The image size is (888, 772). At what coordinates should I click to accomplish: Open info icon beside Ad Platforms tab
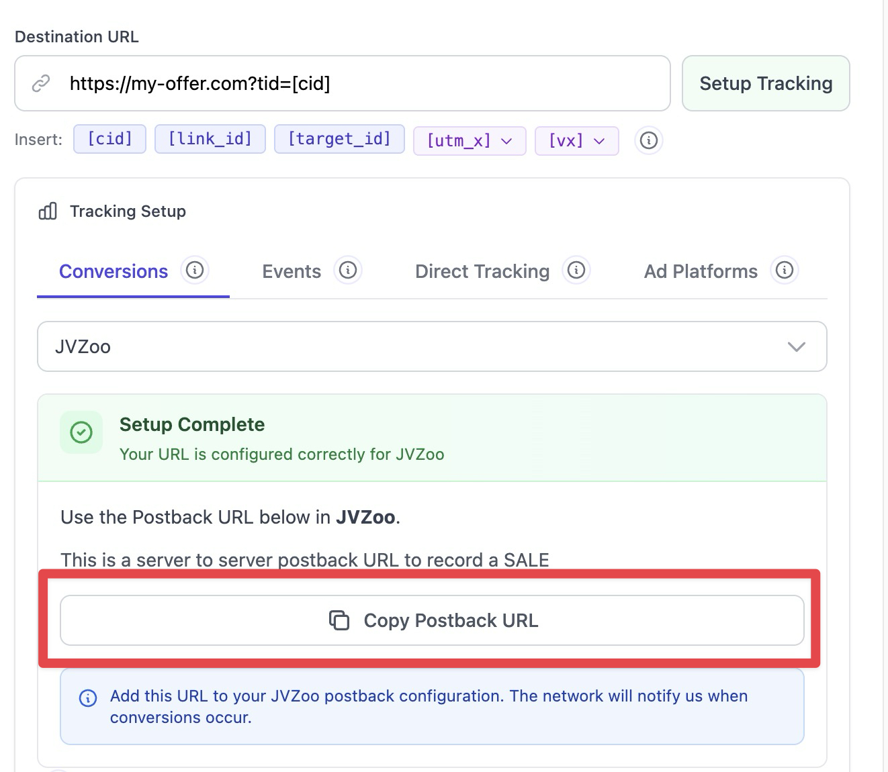coord(785,270)
